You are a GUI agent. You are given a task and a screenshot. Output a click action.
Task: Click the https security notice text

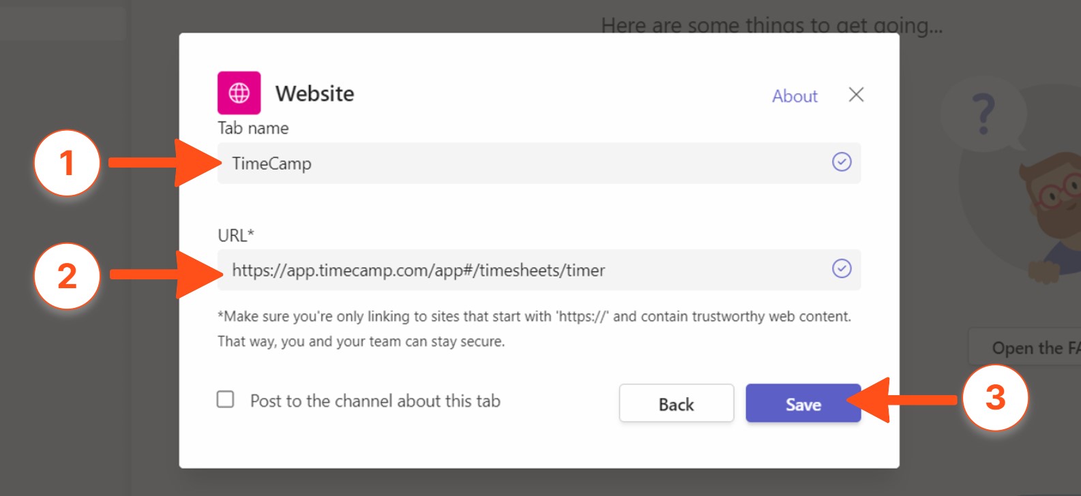(x=534, y=328)
